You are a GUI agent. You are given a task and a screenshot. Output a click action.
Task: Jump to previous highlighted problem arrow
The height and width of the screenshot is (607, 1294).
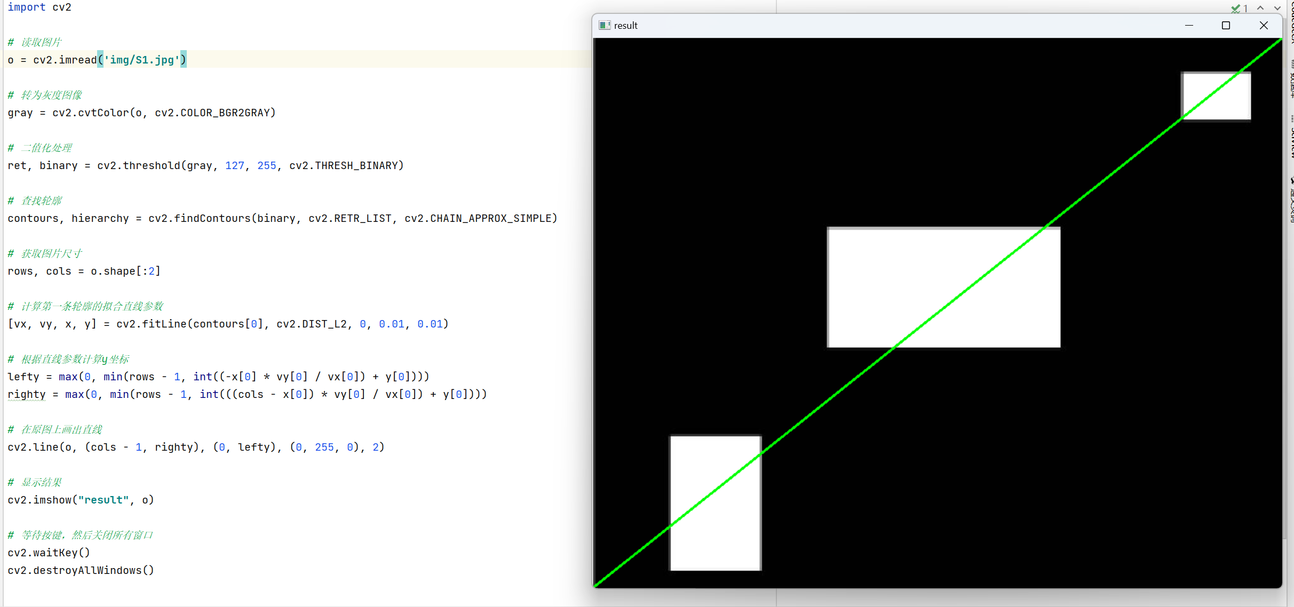pyautogui.click(x=1260, y=8)
